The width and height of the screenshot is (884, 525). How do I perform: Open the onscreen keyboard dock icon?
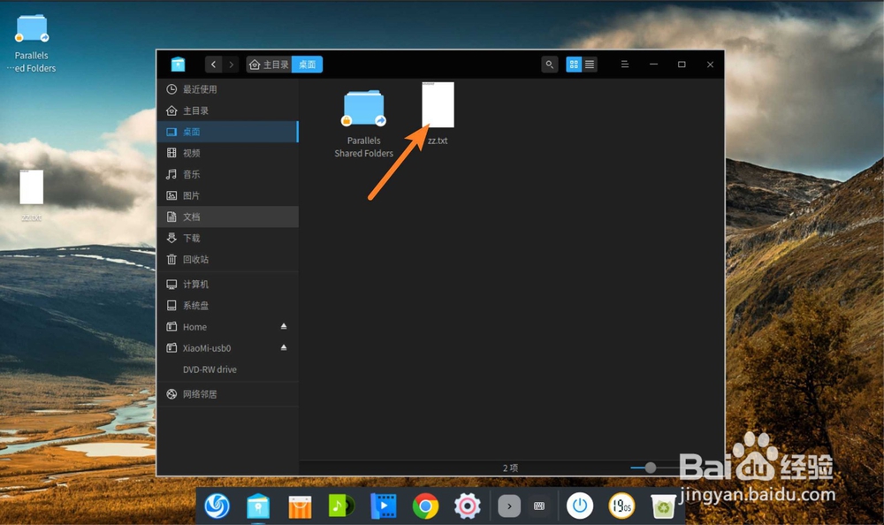click(x=539, y=506)
